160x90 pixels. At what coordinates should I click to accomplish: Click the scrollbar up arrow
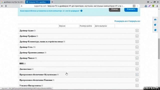tap(159, 9)
